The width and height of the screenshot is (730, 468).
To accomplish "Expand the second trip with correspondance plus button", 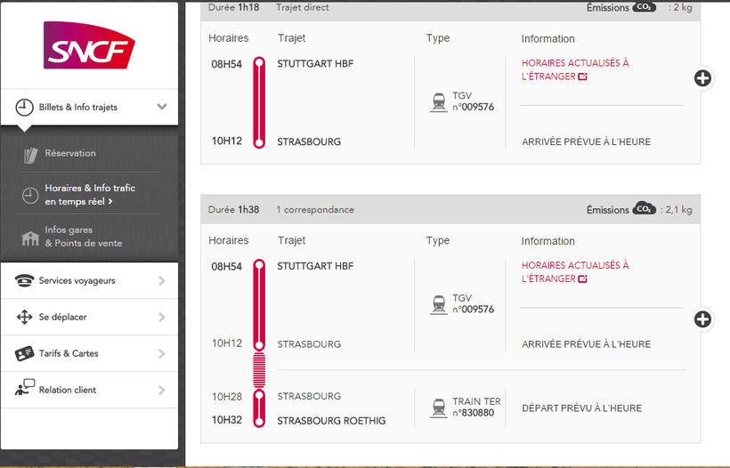I will pyautogui.click(x=702, y=319).
